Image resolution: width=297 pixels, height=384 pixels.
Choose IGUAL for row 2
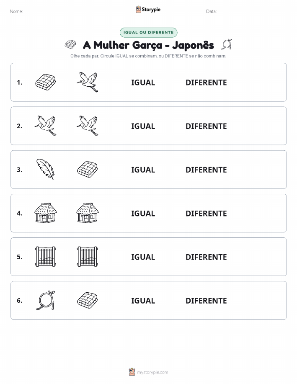(143, 126)
